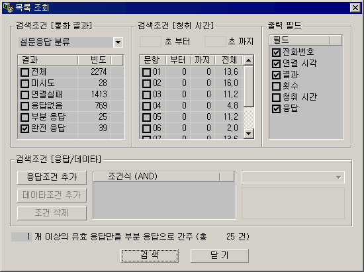Expand the empty condition combo box
Image resolution: width=364 pixels, height=272 pixels.
338,177
